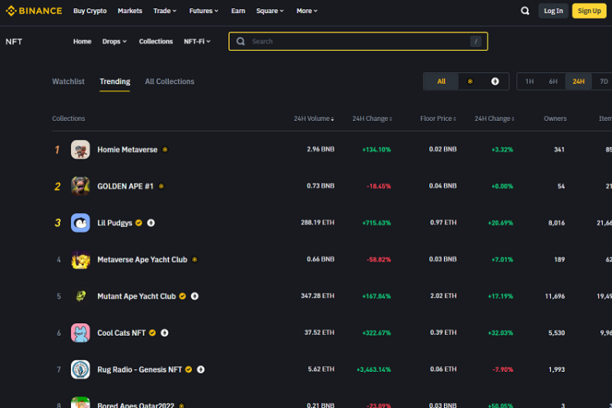This screenshot has height=408, width=612.
Task: Click the Binance logo
Action: click(x=34, y=11)
